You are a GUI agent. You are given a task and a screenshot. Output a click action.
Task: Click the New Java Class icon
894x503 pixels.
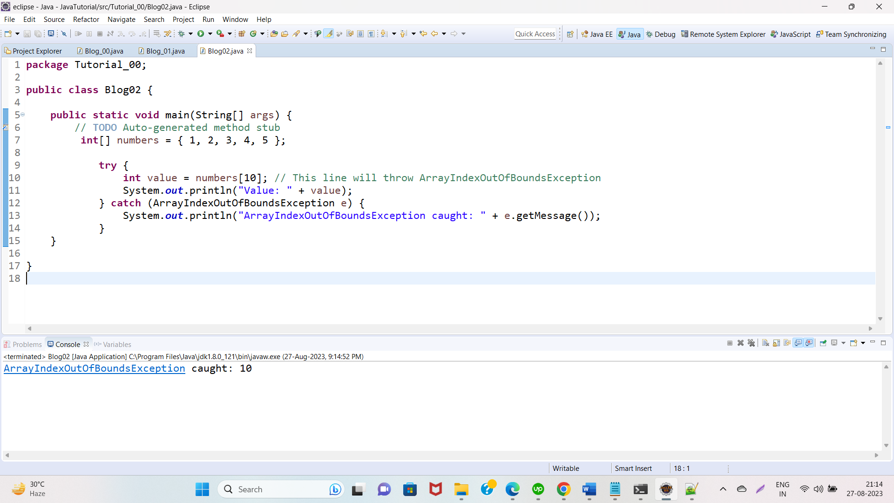(x=253, y=34)
